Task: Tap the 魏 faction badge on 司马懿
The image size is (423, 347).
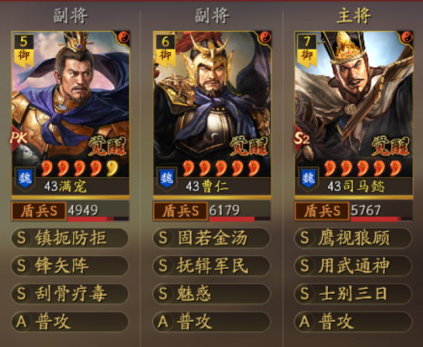Action: coord(308,178)
